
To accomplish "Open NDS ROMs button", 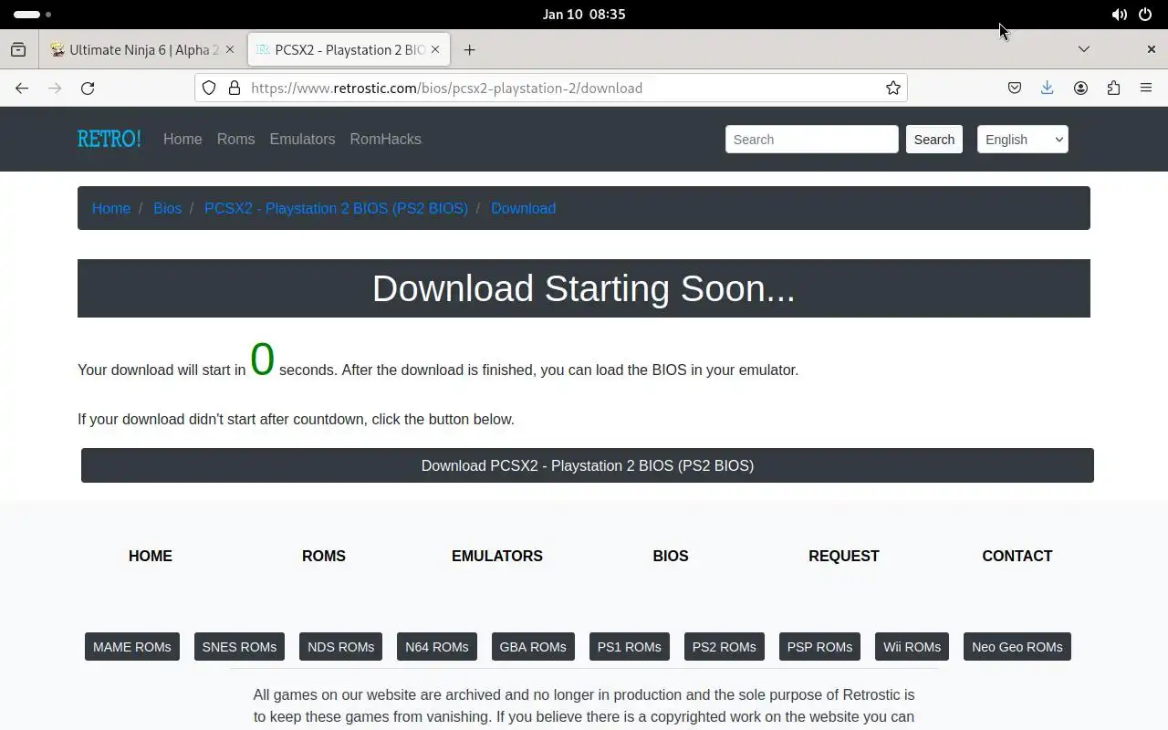I will (x=340, y=647).
